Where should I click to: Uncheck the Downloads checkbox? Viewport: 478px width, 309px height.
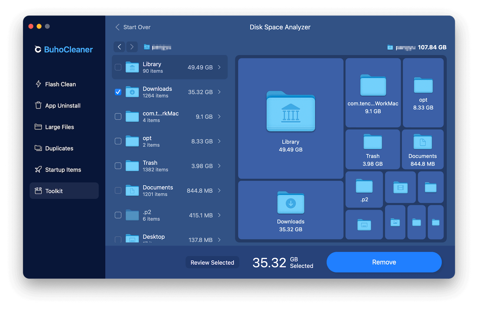coord(118,92)
